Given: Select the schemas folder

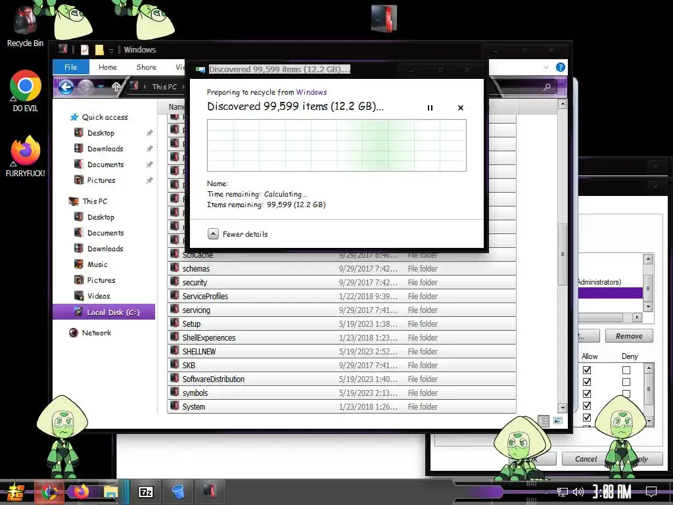Looking at the screenshot, I should tap(342, 268).
